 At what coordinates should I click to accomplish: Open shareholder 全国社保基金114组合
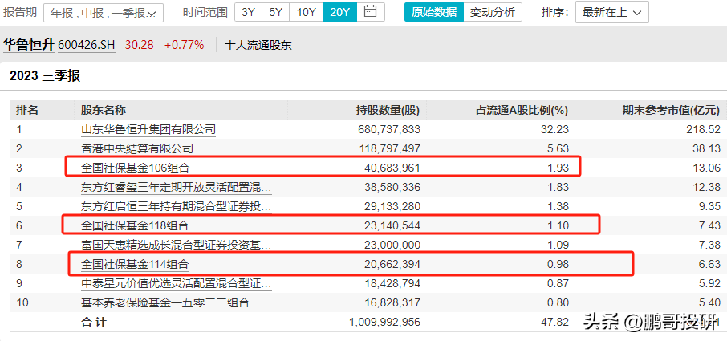coord(134,264)
